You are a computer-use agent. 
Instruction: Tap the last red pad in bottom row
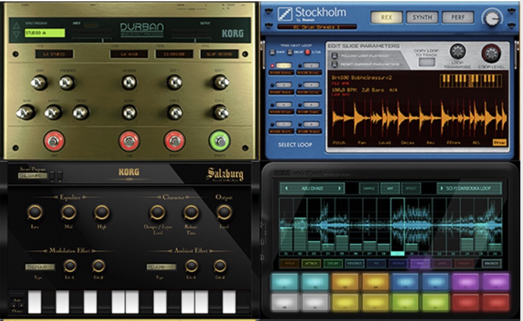(x=496, y=303)
